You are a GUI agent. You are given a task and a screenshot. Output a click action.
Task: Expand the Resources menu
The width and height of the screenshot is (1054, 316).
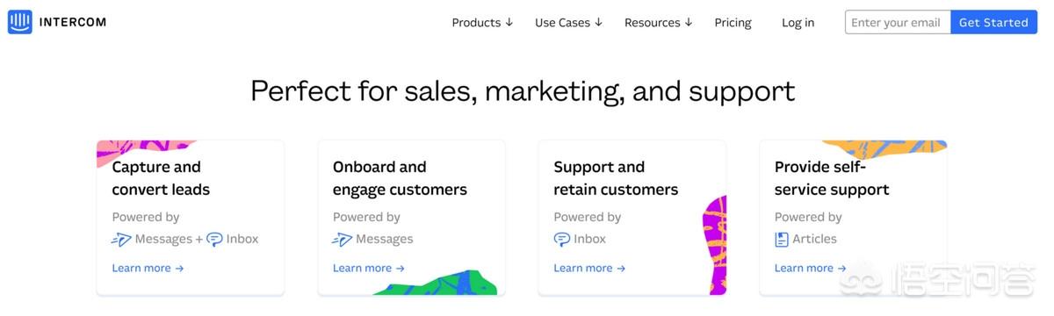(658, 23)
